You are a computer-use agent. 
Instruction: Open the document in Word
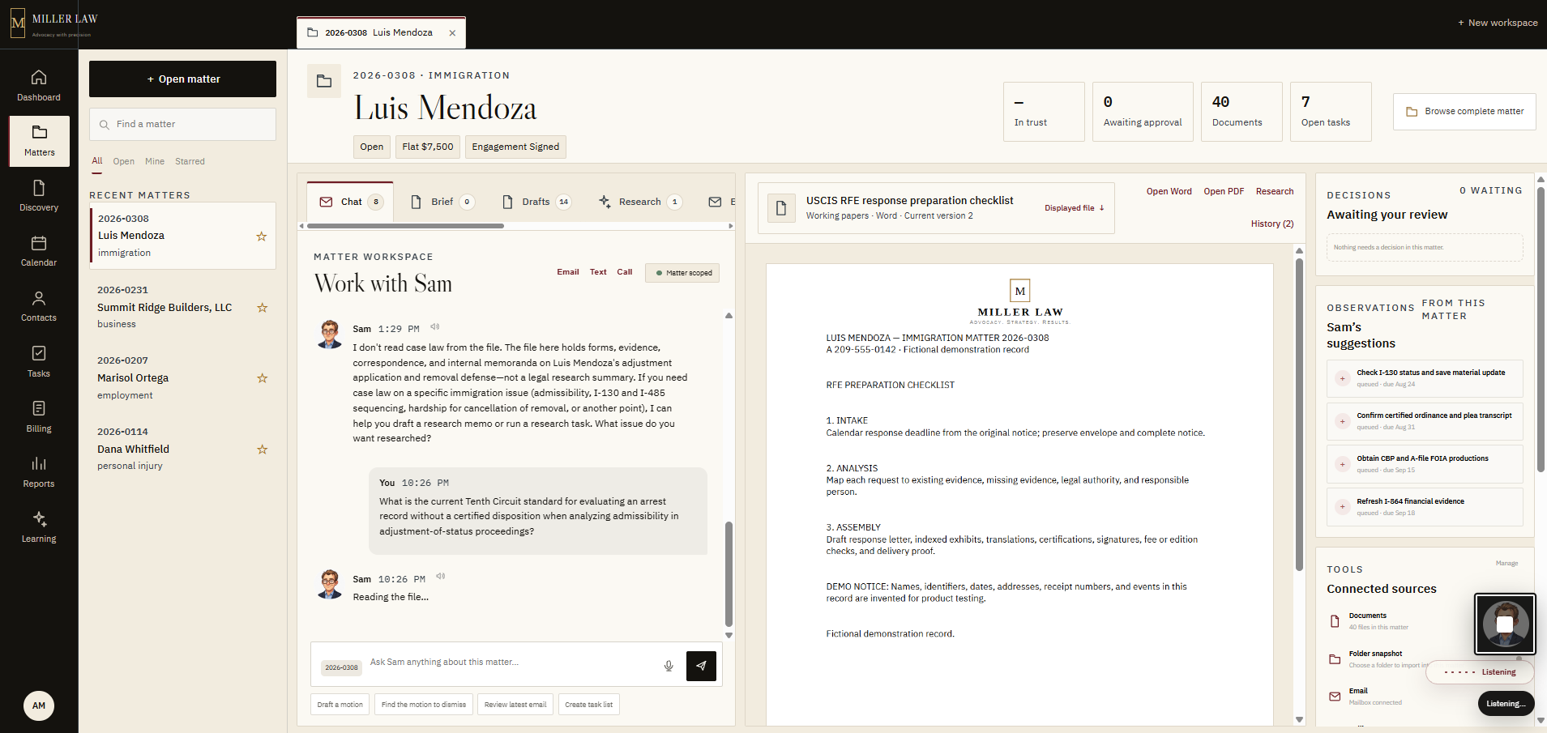(x=1169, y=191)
